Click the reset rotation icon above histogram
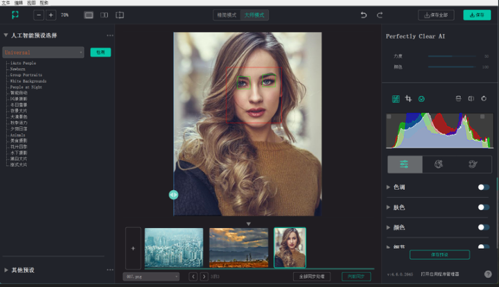Viewport: 499px width, 287px height. (x=484, y=99)
